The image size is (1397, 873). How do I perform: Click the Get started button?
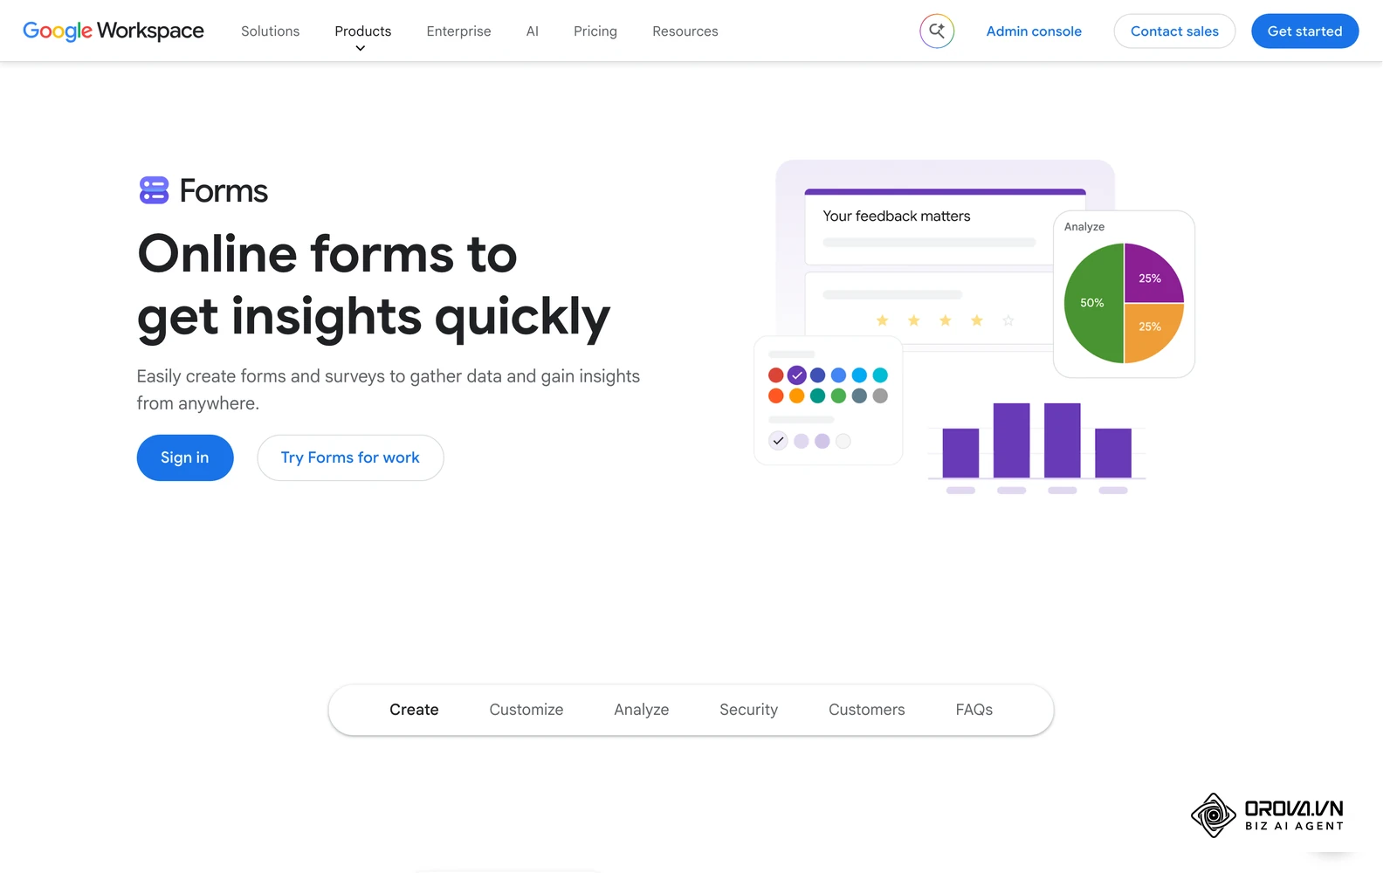coord(1304,31)
